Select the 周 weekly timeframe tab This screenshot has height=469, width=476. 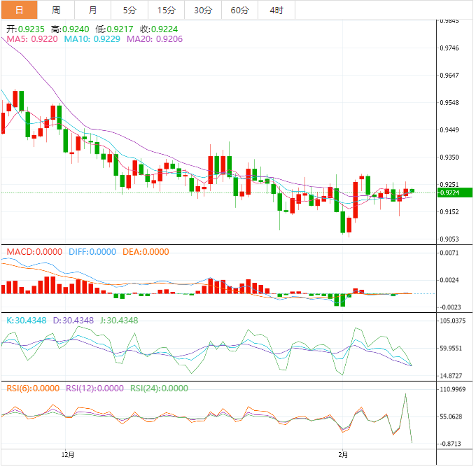tap(56, 10)
